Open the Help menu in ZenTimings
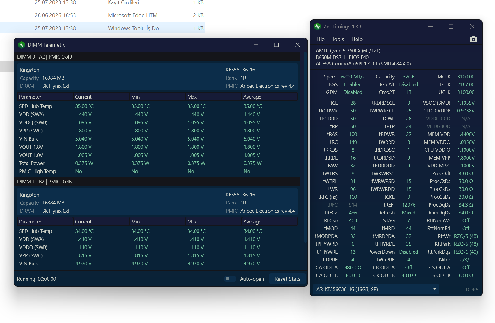The image size is (495, 323). click(x=357, y=39)
